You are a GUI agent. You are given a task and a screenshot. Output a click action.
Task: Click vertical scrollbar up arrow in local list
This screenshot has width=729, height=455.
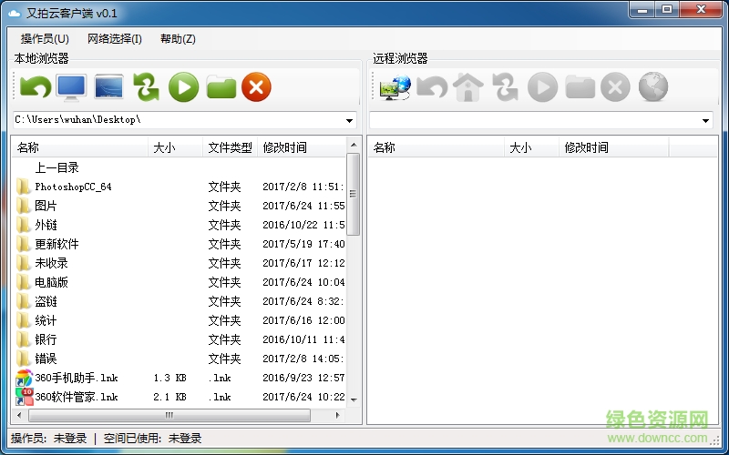point(354,145)
